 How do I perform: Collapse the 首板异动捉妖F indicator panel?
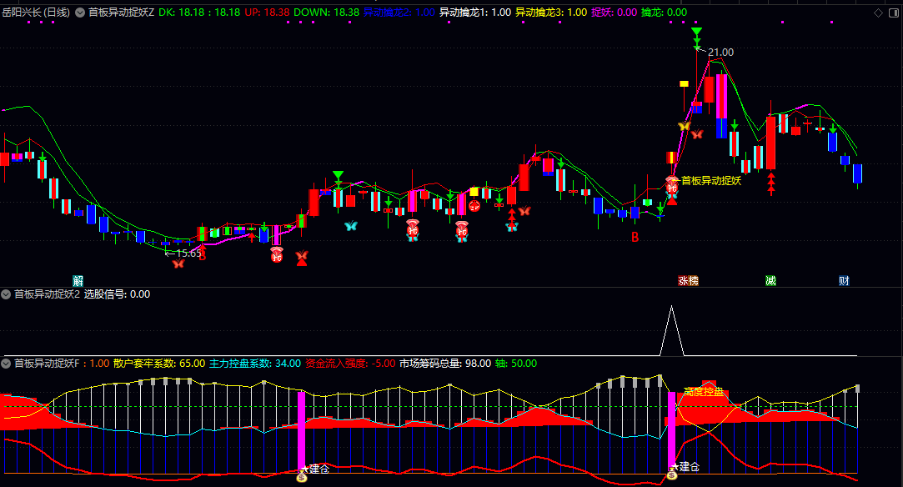(x=6, y=364)
